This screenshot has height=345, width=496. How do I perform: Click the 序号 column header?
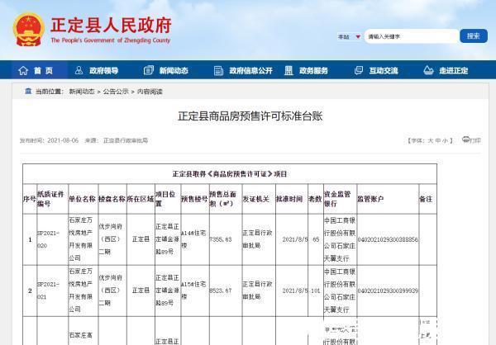[30, 199]
